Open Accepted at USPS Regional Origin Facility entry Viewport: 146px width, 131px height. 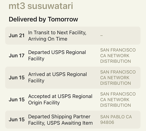coord(73,100)
